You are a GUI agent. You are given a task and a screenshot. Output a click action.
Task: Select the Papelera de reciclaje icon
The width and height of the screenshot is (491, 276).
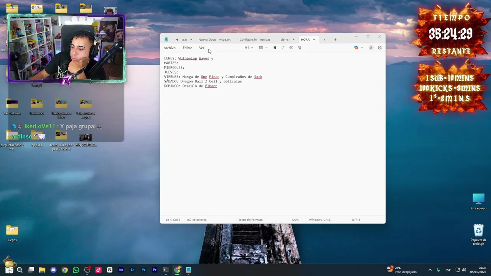pyautogui.click(x=478, y=235)
